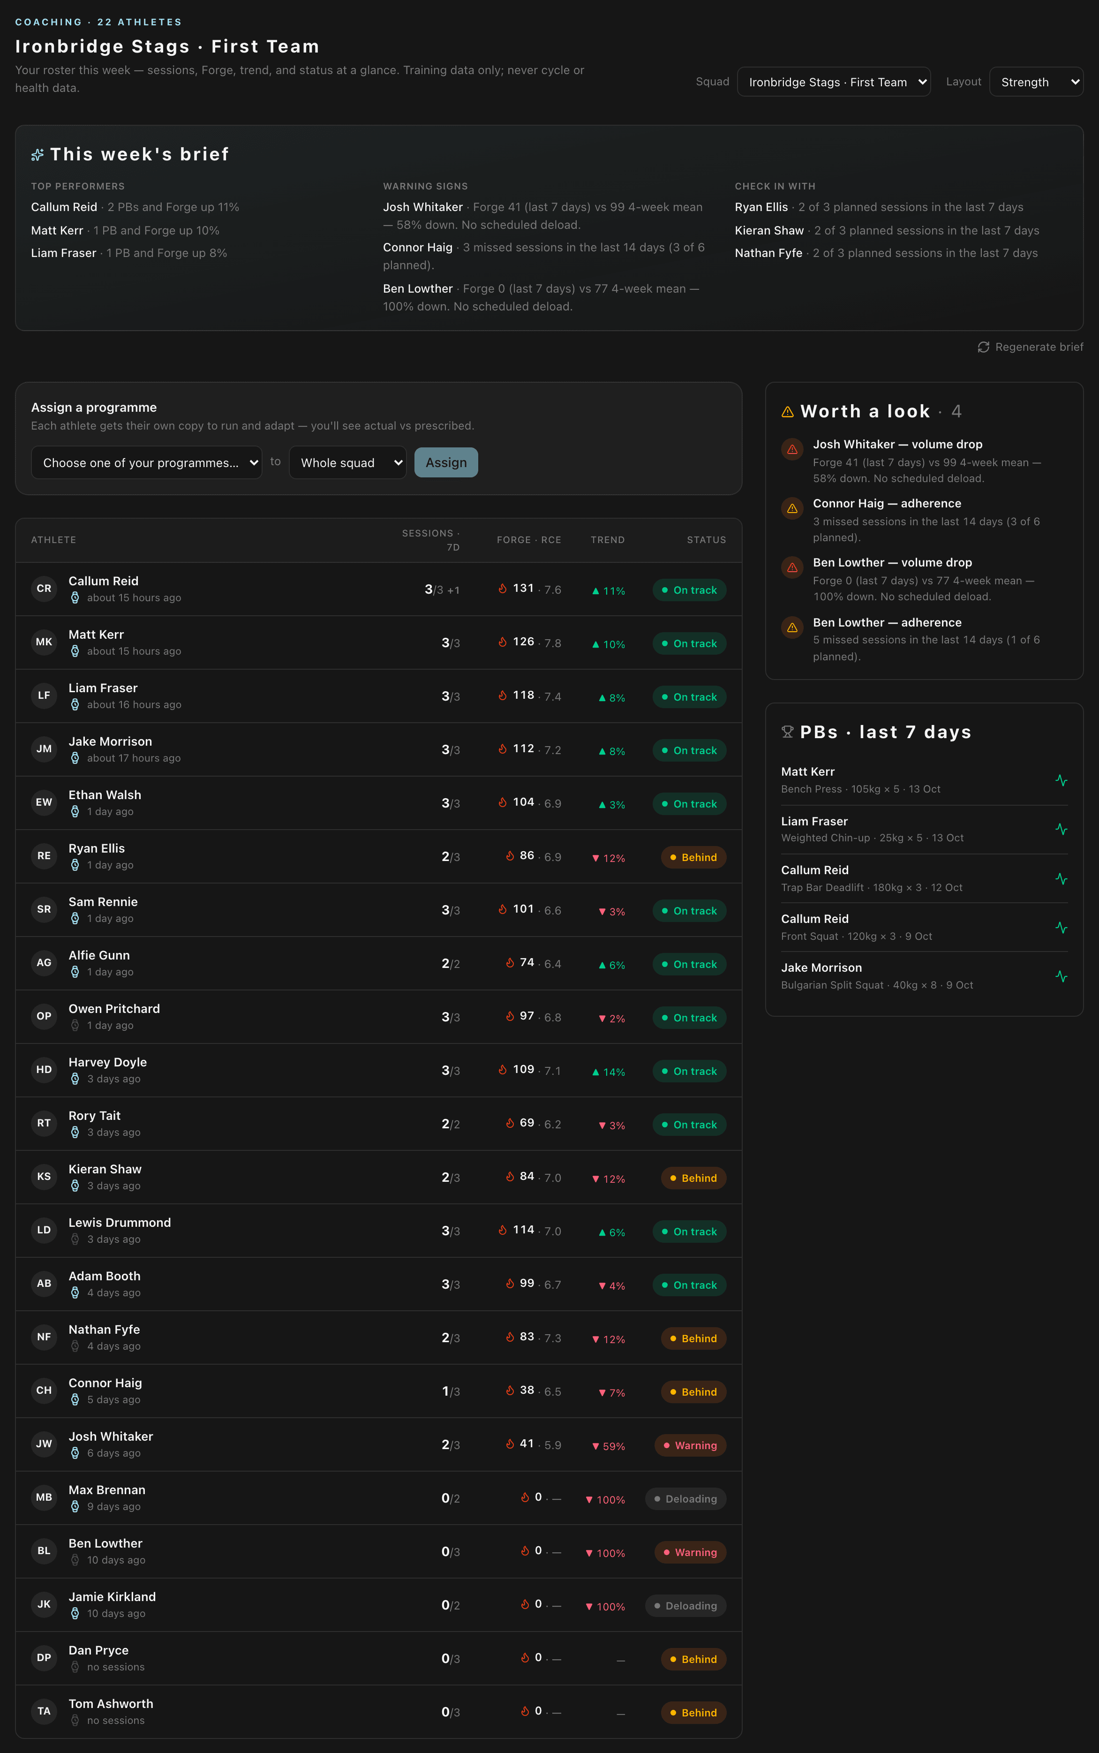Click the watch icon under Callum Reid's name

[x=75, y=597]
